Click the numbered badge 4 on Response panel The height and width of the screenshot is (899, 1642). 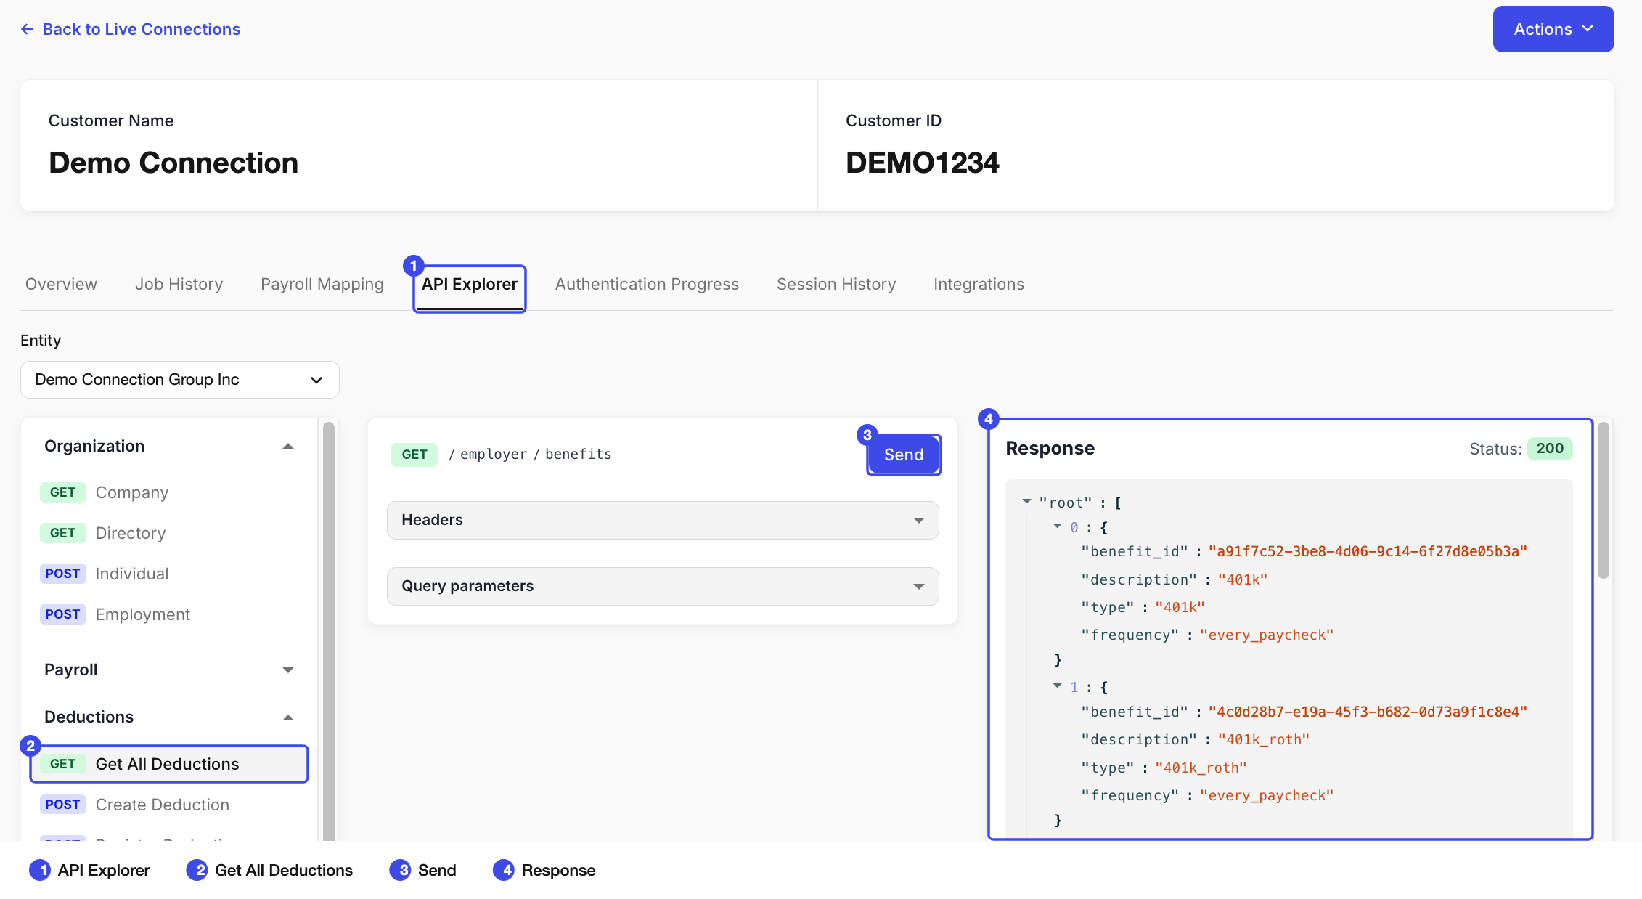tap(988, 419)
